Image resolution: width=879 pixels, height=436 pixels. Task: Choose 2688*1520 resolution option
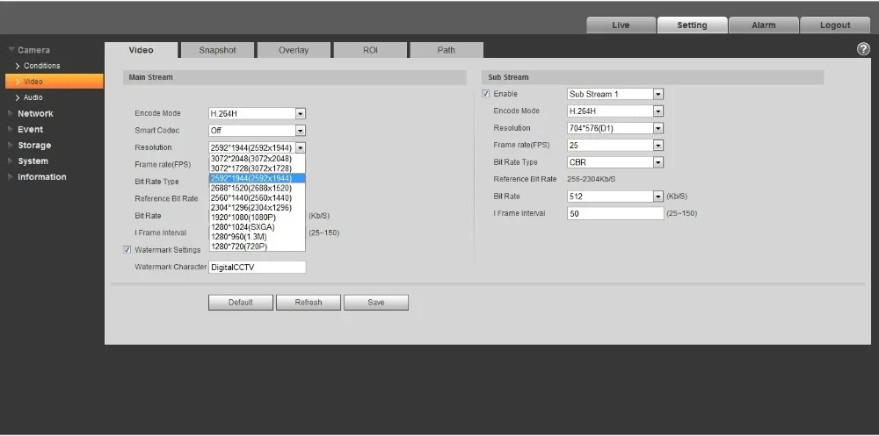(258, 188)
